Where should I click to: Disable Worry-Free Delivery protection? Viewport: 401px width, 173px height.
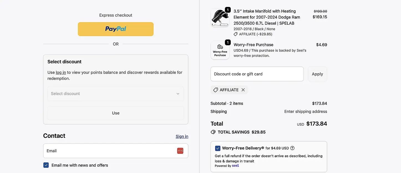(x=218, y=148)
